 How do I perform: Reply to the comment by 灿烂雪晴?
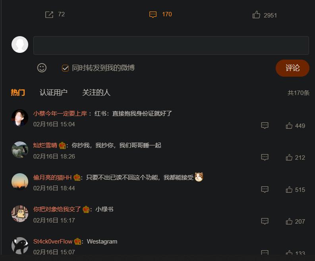click(265, 157)
